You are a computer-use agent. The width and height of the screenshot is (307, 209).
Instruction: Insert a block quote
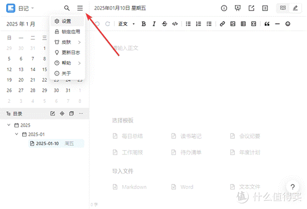[267, 24]
